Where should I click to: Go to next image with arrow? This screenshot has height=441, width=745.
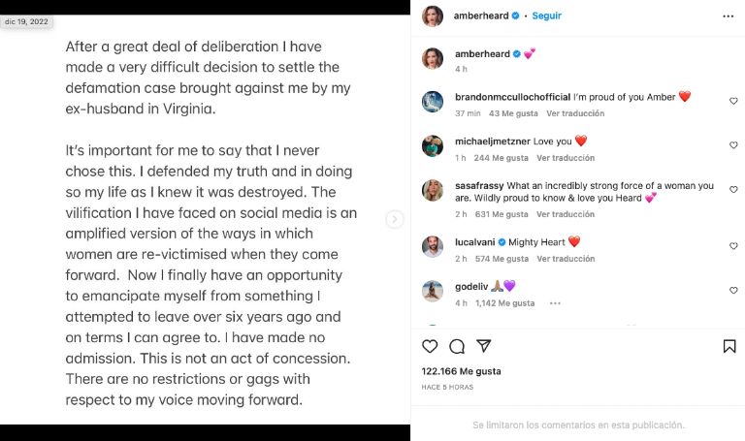tap(395, 219)
